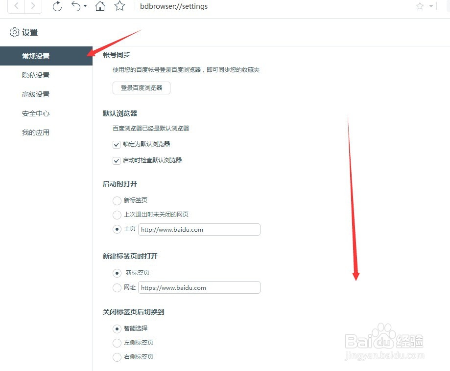Screen dimensions: 450x371
Task: Click the undo history arrow icon
Action: [77, 7]
